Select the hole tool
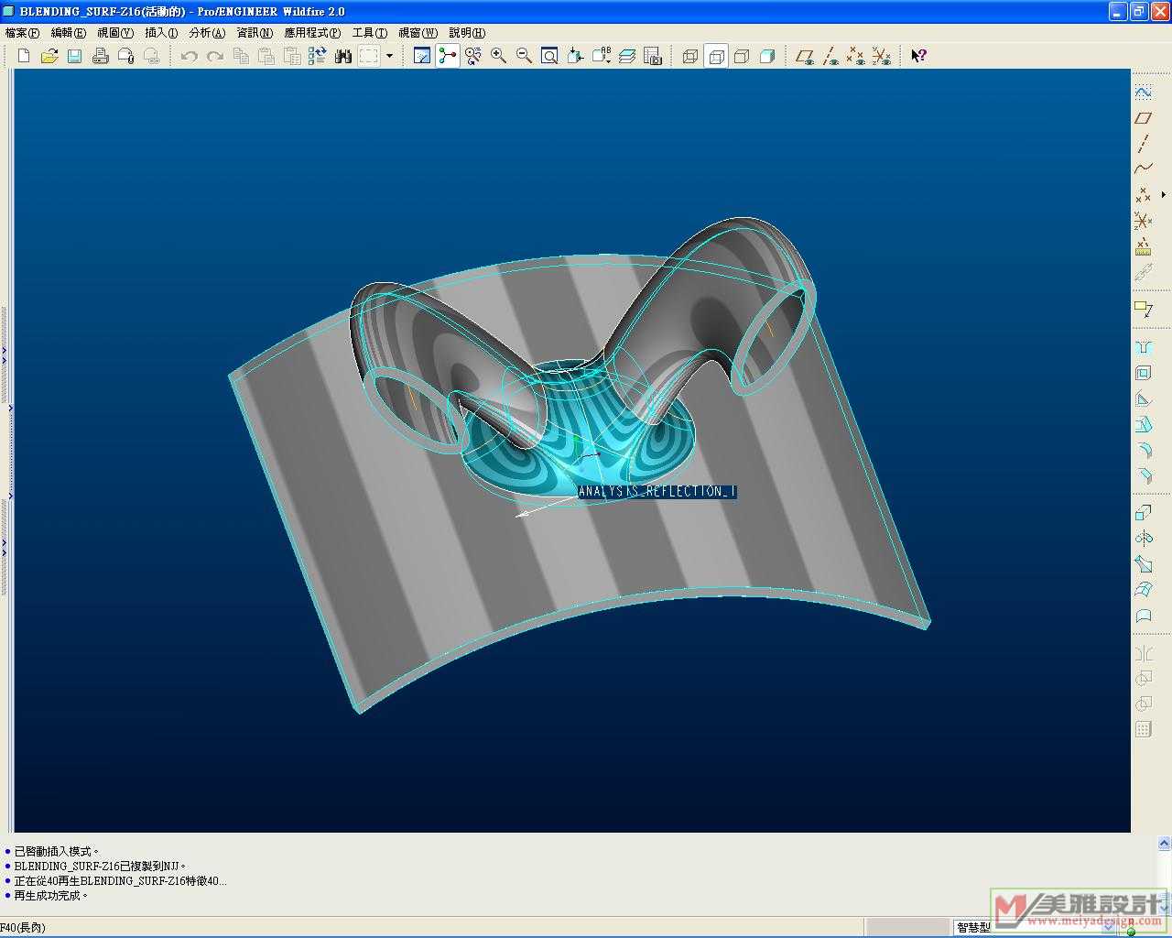Image resolution: width=1172 pixels, height=938 pixels. (1144, 348)
